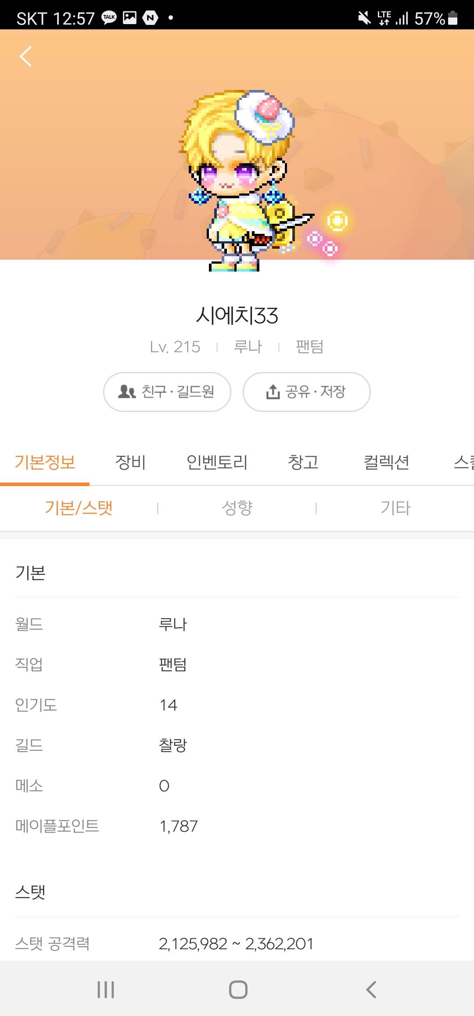Tap the share upload icon
Screen dimensions: 474x1016
click(x=273, y=392)
